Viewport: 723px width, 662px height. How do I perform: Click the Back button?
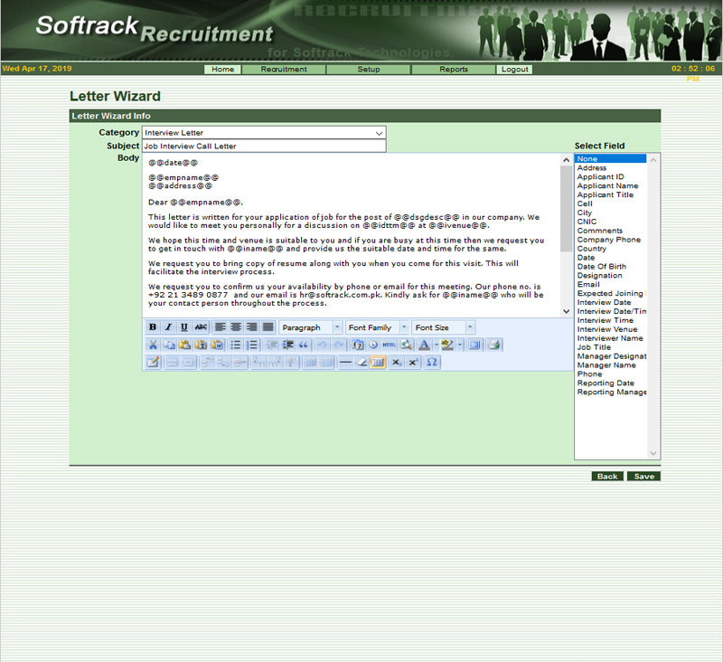607,477
